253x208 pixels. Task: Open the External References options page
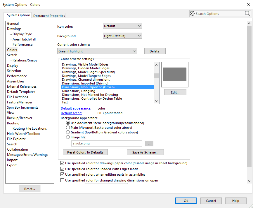pyautogui.click(x=22, y=87)
